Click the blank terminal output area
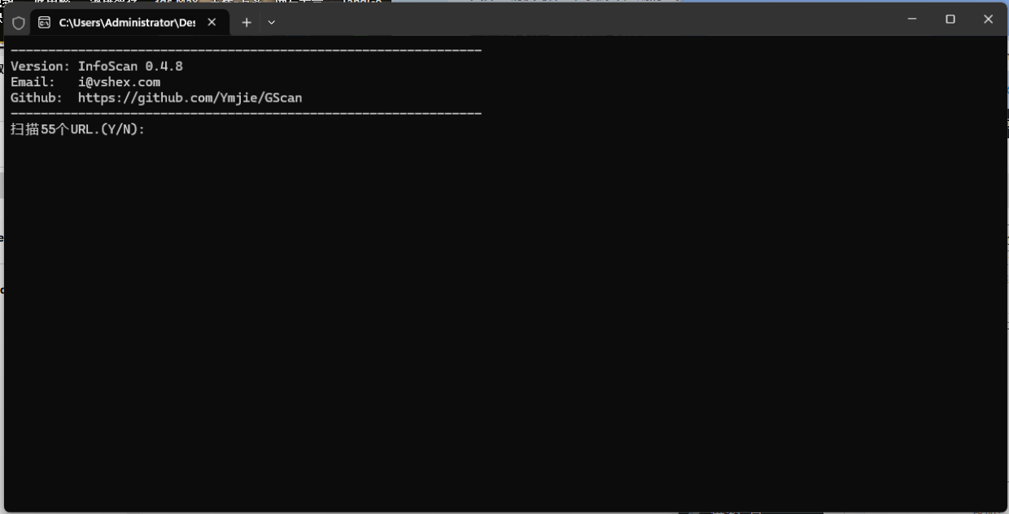This screenshot has height=514, width=1009. click(504, 325)
